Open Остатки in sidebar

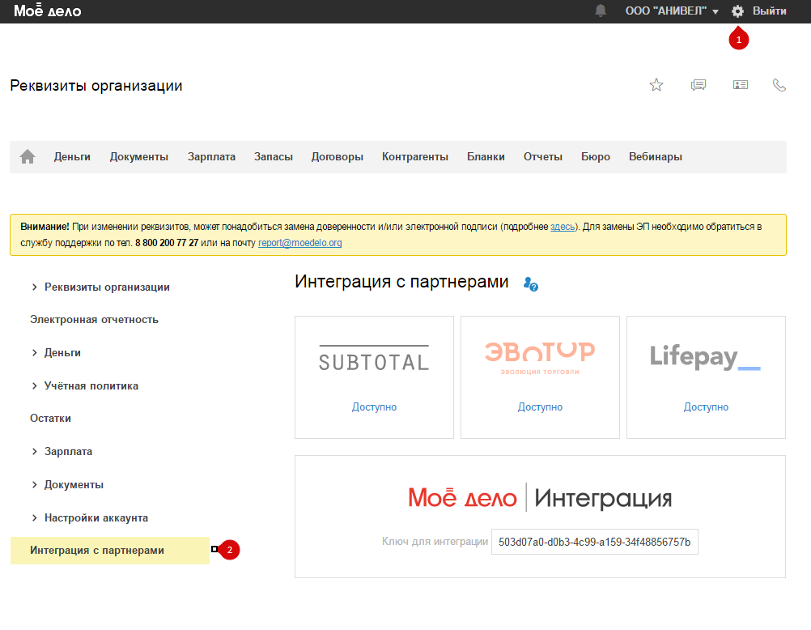click(50, 419)
